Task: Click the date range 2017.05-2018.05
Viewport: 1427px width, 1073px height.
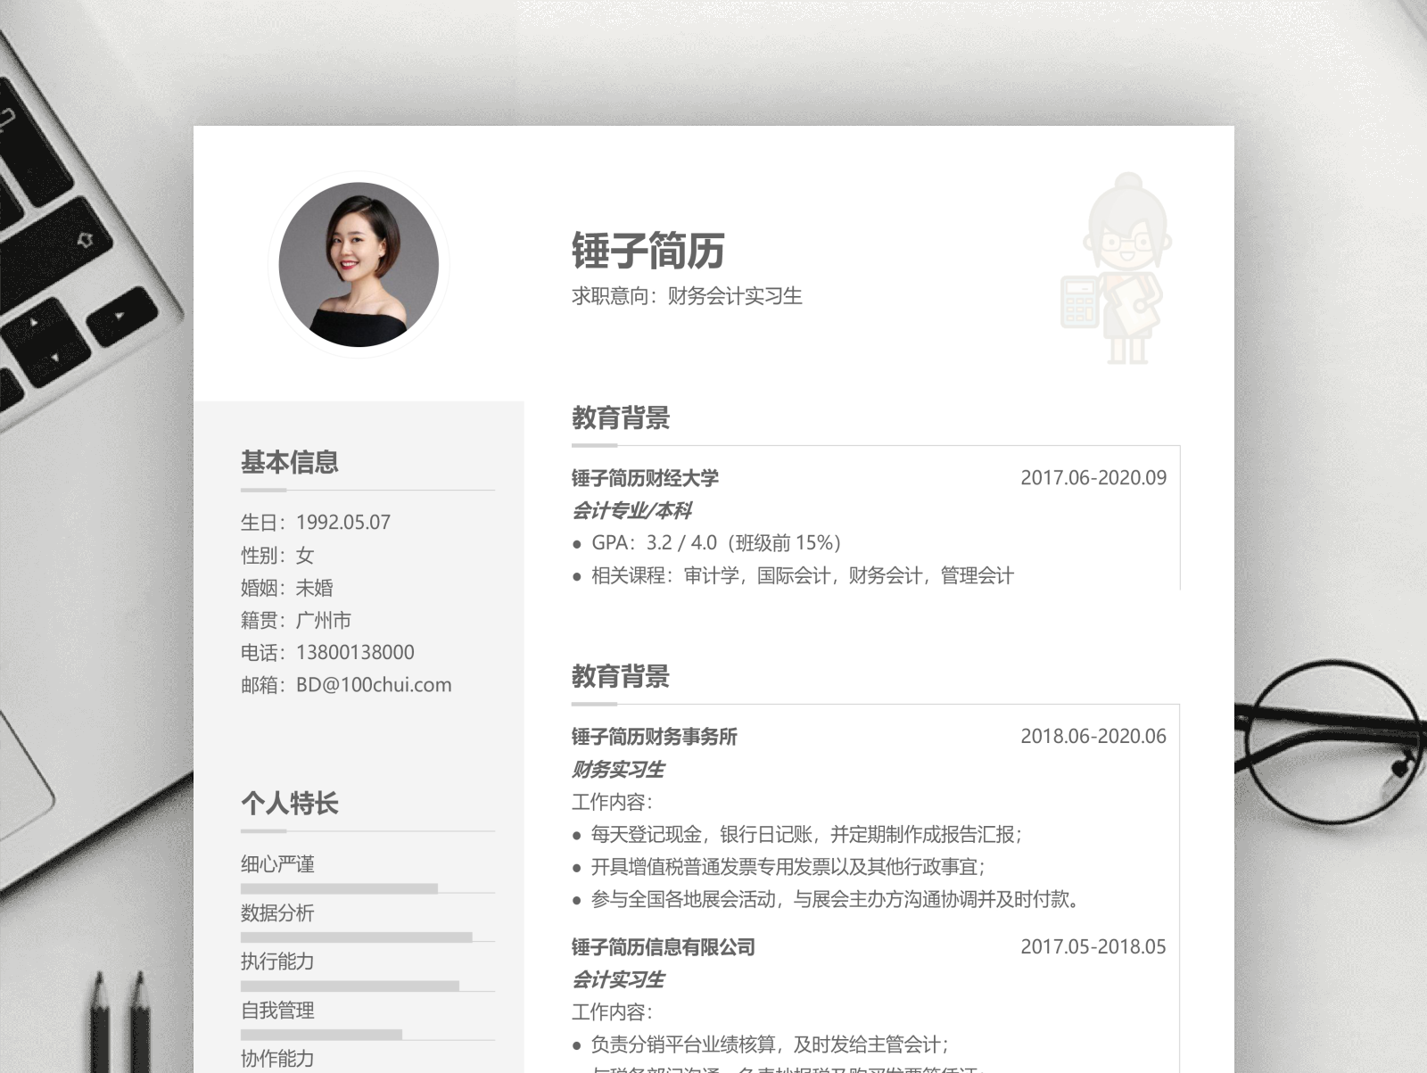Action: click(1093, 947)
